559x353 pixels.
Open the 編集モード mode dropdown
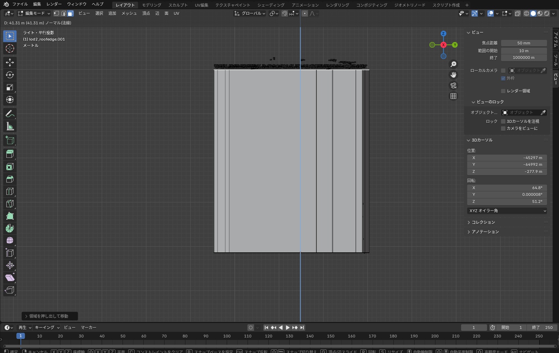click(34, 13)
